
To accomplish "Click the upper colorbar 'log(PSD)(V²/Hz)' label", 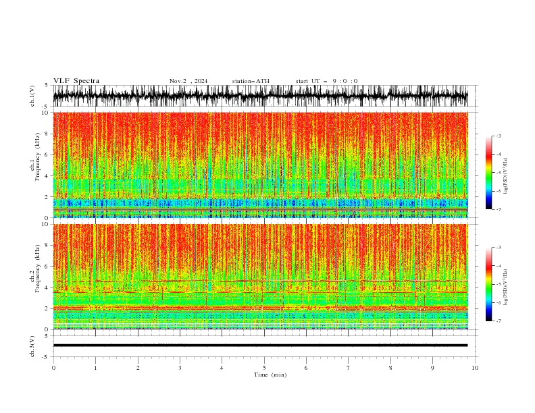I will click(506, 176).
